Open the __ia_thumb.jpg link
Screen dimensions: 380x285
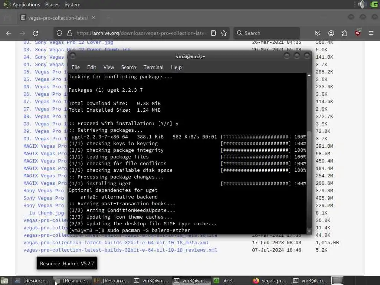pos(44,213)
